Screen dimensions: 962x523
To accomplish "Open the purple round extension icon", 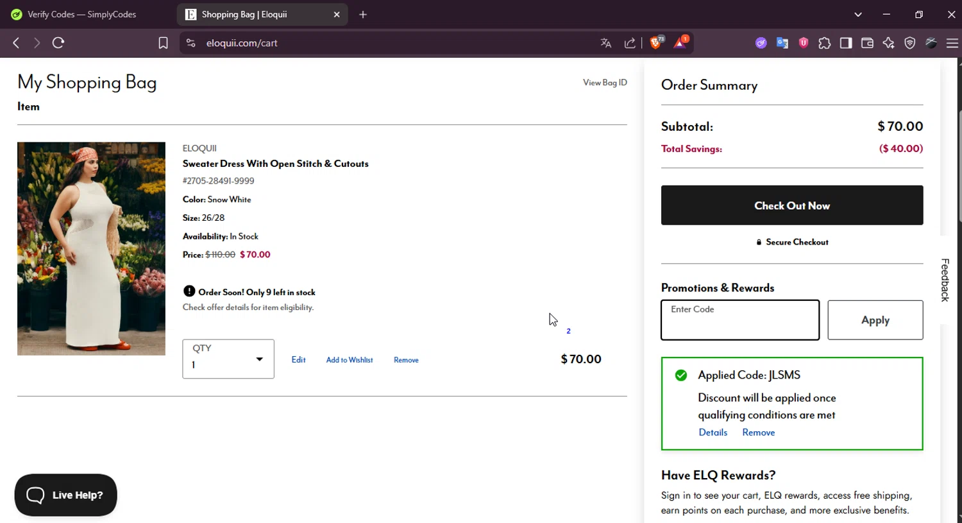I will [x=761, y=43].
